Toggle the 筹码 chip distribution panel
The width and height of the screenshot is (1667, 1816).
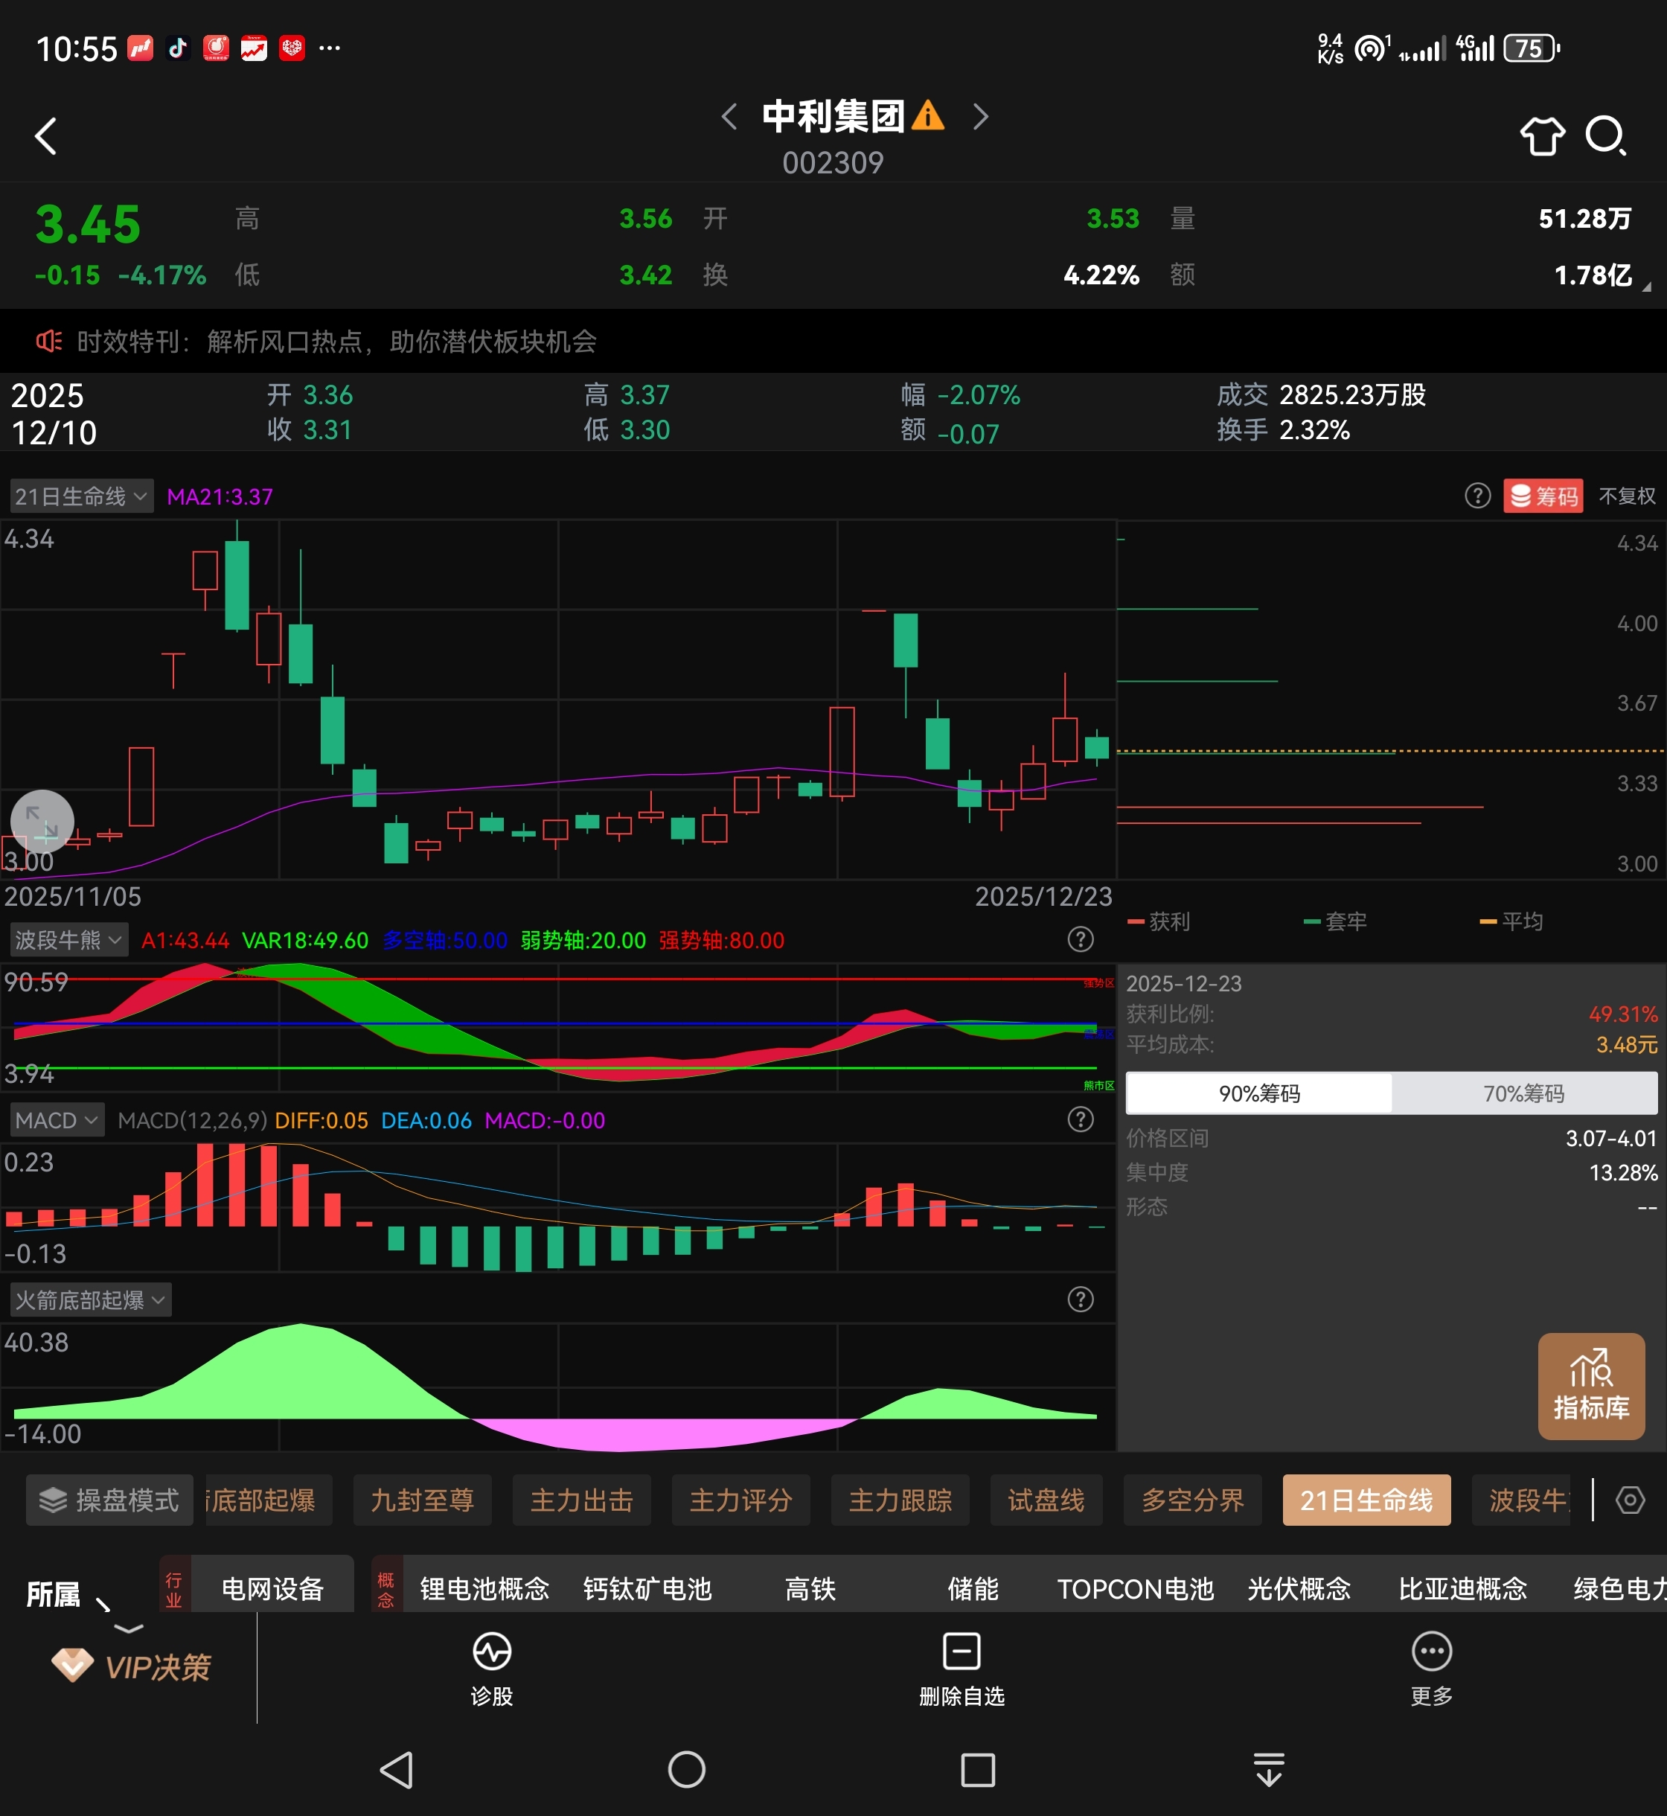click(x=1543, y=496)
